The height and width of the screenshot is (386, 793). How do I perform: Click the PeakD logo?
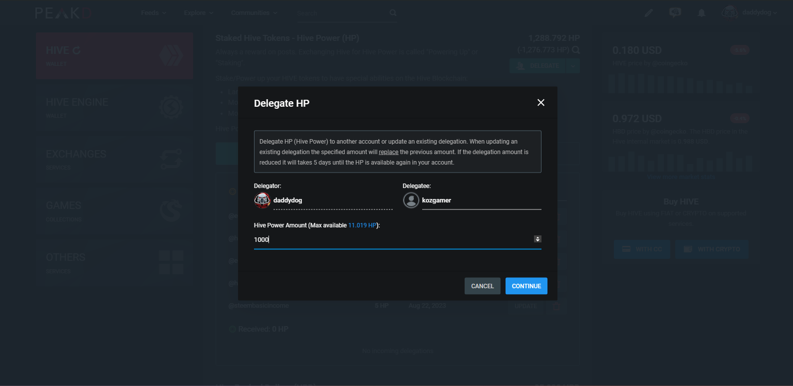pyautogui.click(x=62, y=13)
